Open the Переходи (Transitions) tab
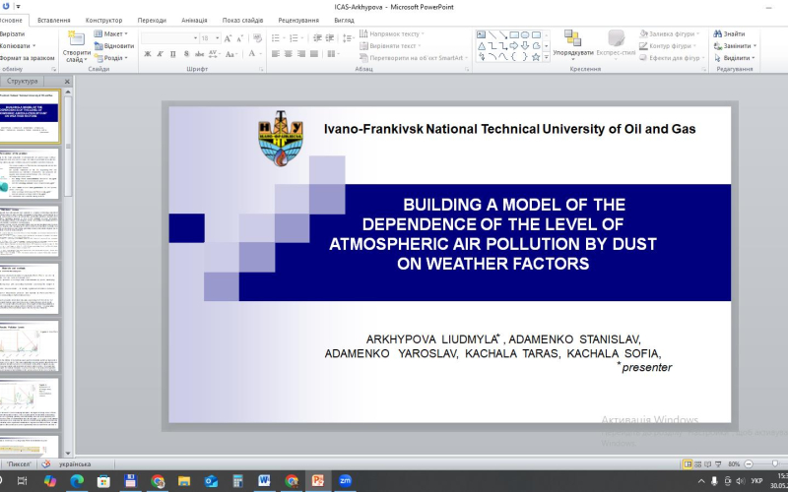This screenshot has height=492, width=788. pos(152,20)
